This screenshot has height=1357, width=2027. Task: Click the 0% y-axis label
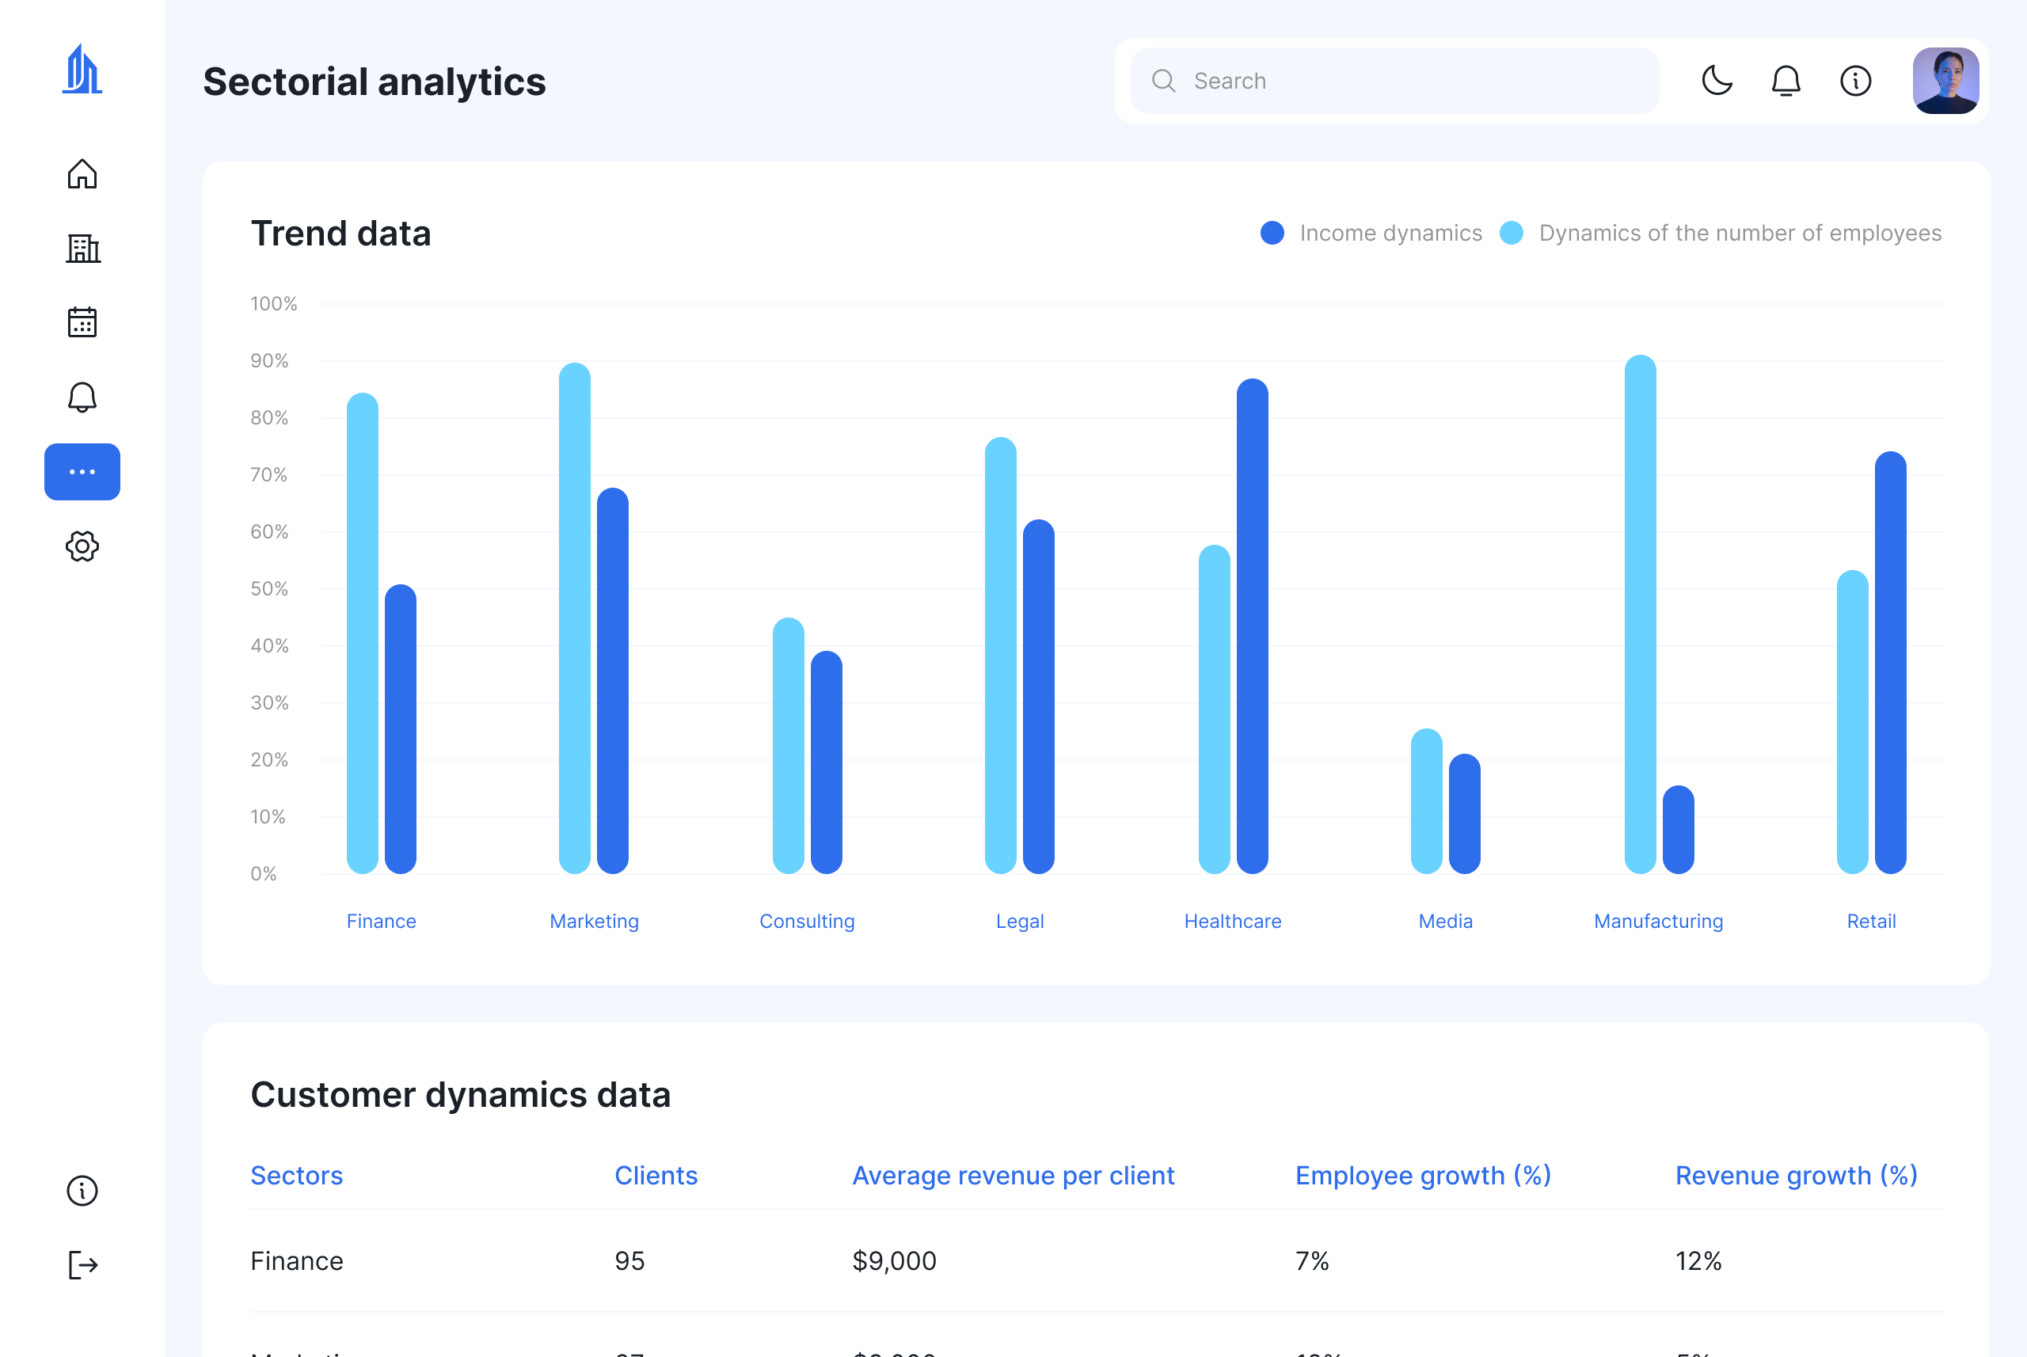click(263, 873)
